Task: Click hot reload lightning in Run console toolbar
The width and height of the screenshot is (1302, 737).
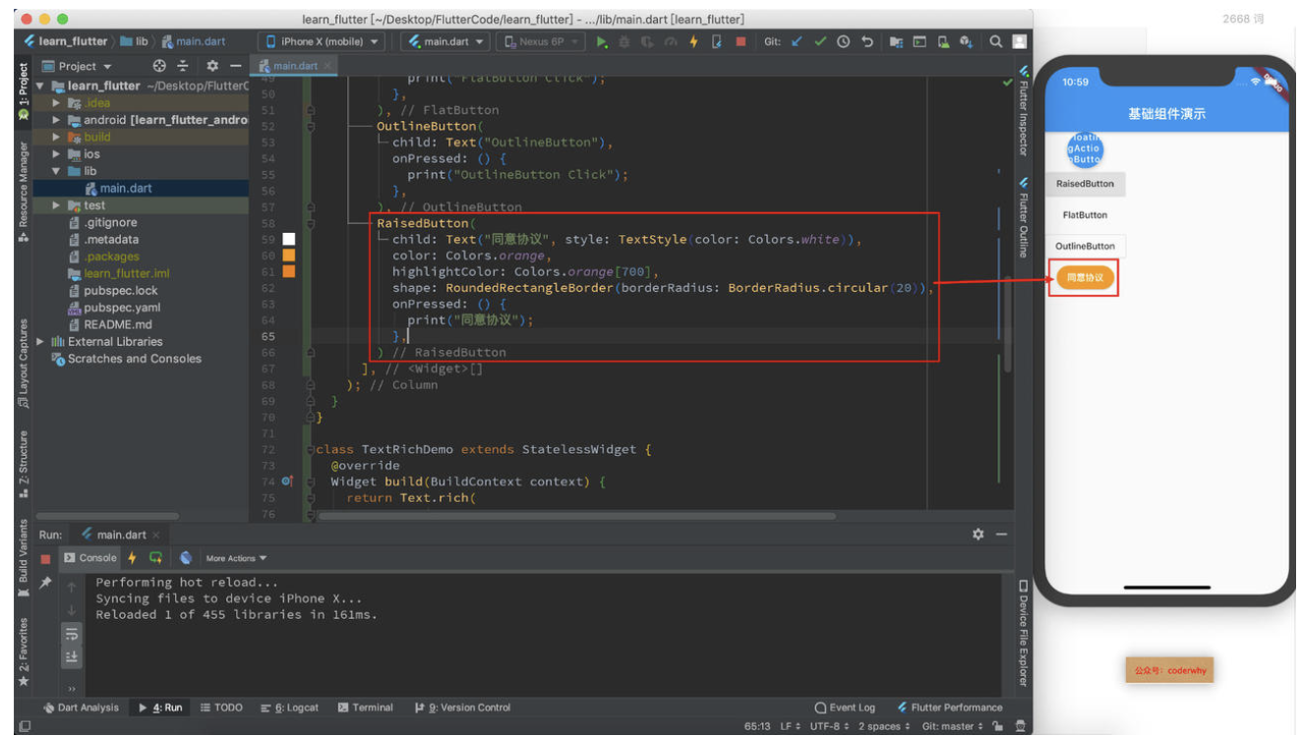Action: click(133, 558)
